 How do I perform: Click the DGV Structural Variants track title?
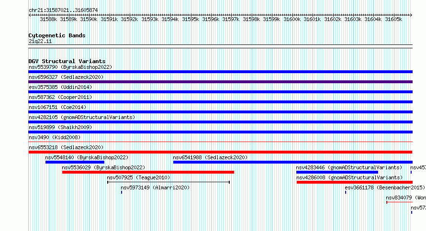[67, 61]
